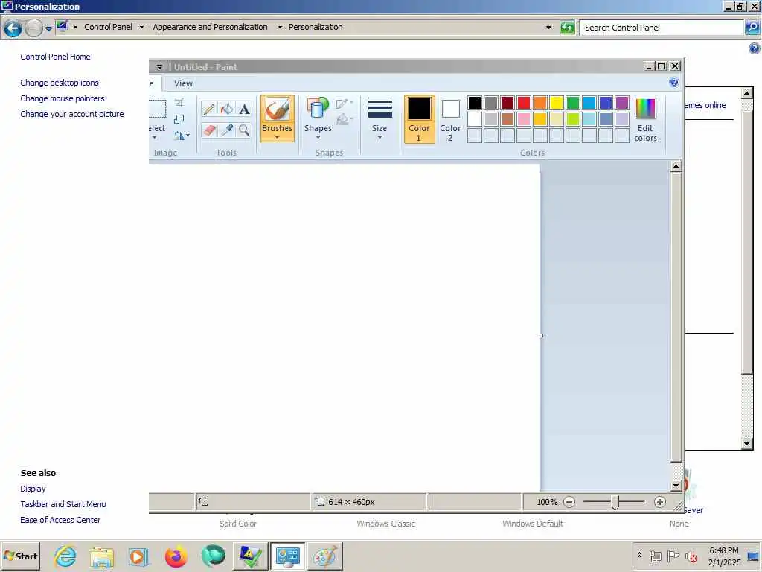Select Color 2 button in Paint
Viewport: 762px width, 572px height.
coord(450,119)
